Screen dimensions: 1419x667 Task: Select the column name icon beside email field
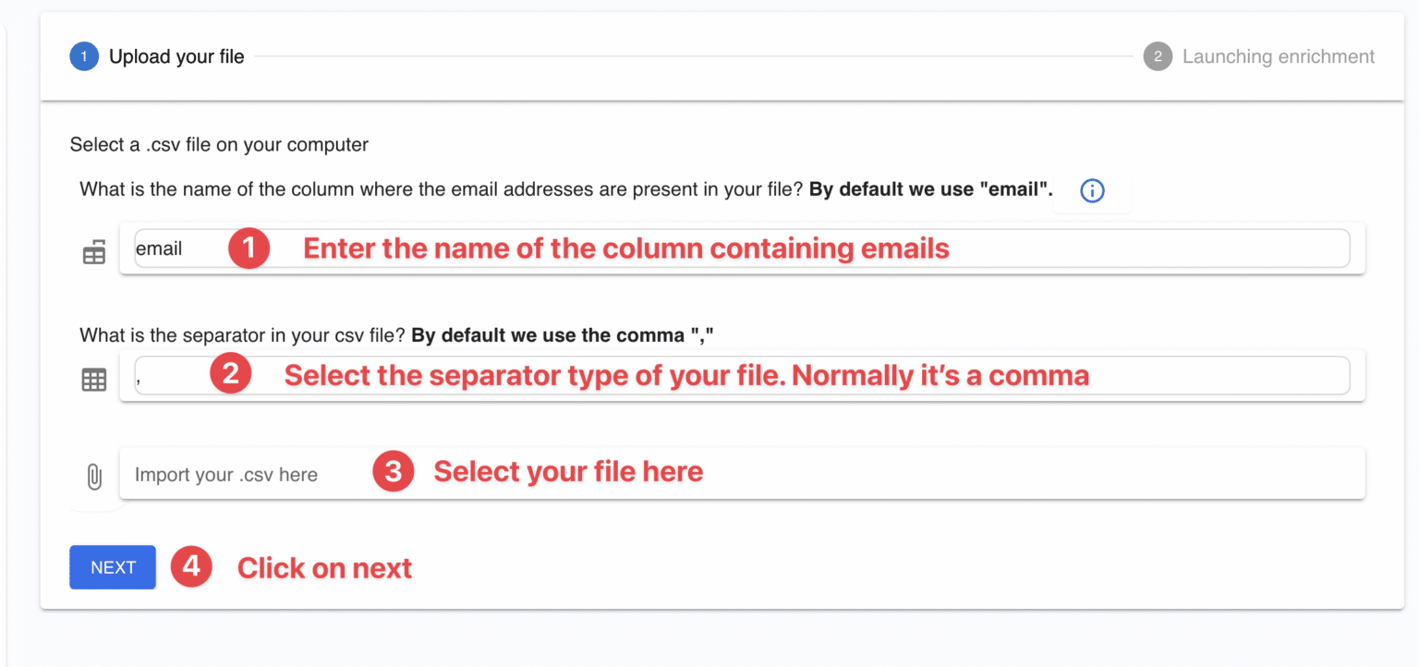coord(93,251)
